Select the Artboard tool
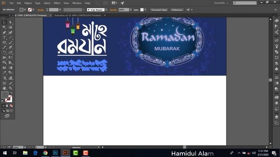 point(4,83)
